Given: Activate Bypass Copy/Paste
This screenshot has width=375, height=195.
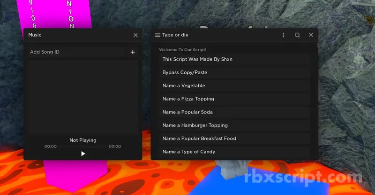Looking at the screenshot, I should click(x=234, y=72).
